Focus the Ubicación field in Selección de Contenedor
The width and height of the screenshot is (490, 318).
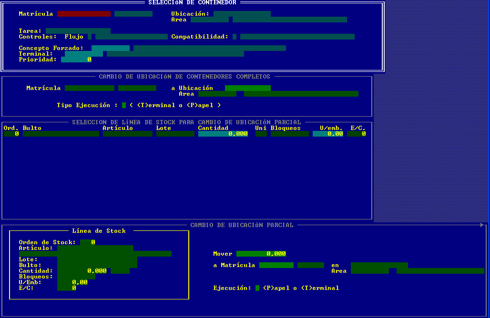point(242,14)
